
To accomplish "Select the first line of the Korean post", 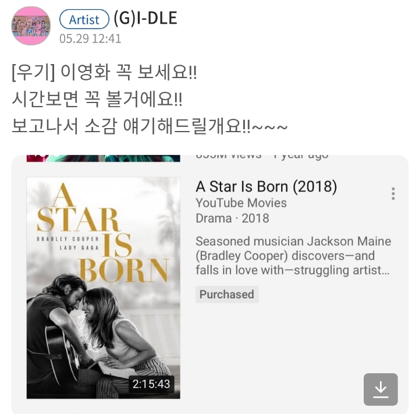I will [x=104, y=72].
